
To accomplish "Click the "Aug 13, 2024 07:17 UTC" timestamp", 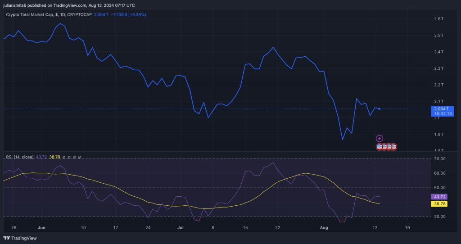I will [112, 5].
